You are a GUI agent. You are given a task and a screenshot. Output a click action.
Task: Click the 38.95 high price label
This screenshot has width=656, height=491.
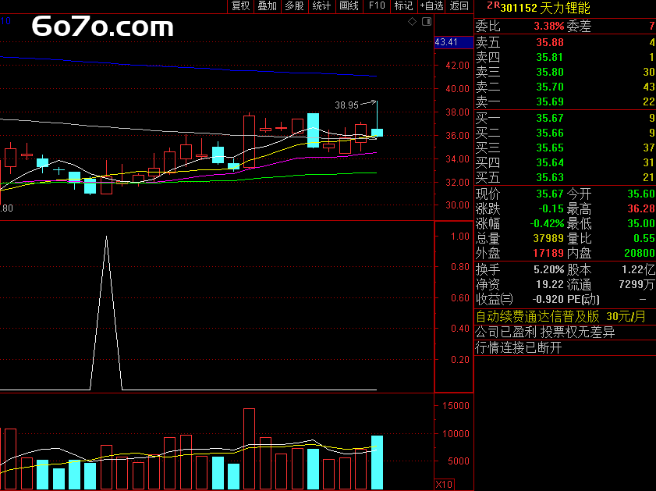(346, 105)
